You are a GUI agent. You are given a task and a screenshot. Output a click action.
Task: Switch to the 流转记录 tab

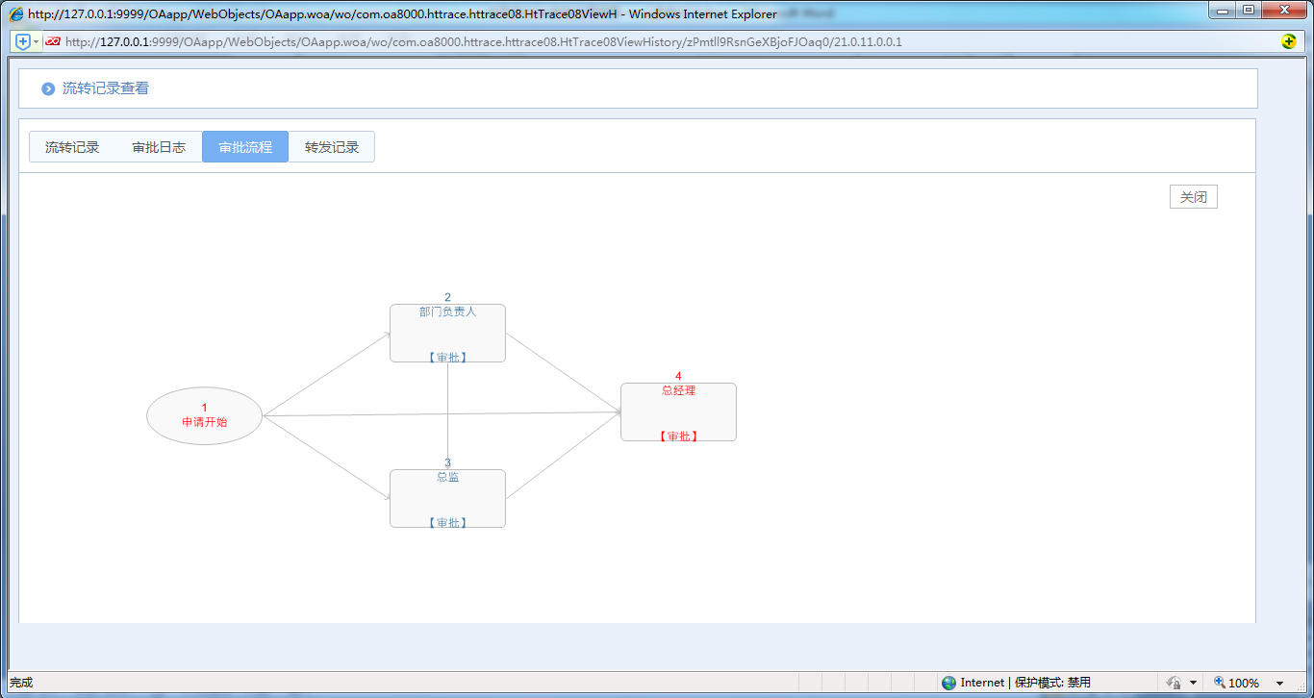[72, 147]
